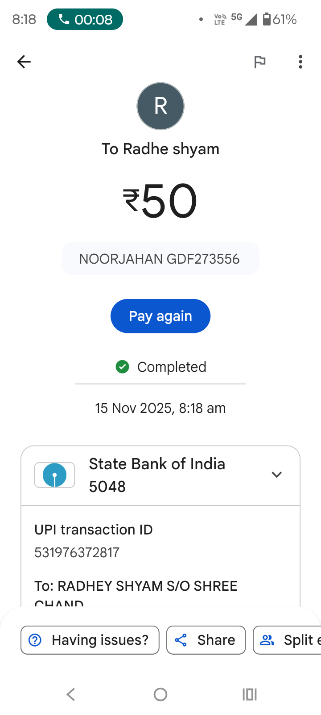The image size is (321, 715).
Task: Tap the UPI transaction ID number
Action: pyautogui.click(x=77, y=553)
